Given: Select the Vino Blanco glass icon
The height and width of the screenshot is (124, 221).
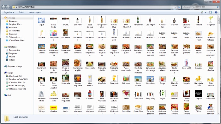Looking at the screenshot, I should pyautogui.click(x=90, y=78).
